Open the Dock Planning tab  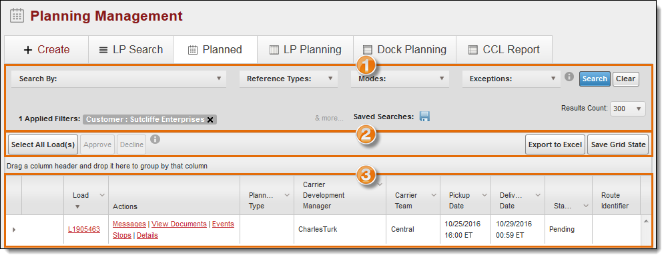404,50
